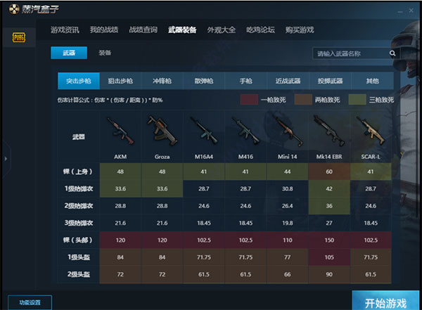422x310 pixels.
Task: Select the 投掷武器 category tab
Action: (330, 81)
